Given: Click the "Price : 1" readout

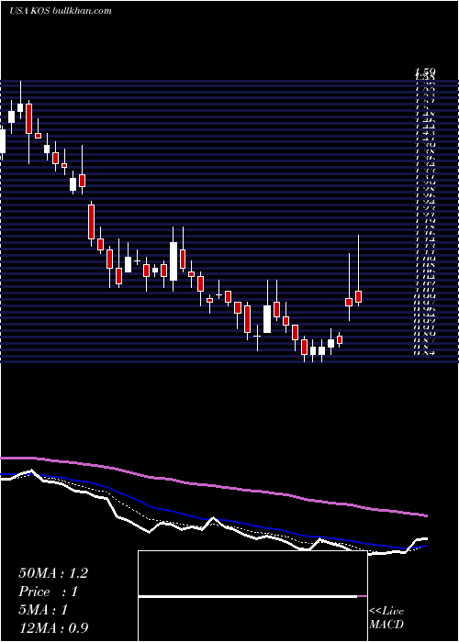Looking at the screenshot, I should [x=49, y=592].
